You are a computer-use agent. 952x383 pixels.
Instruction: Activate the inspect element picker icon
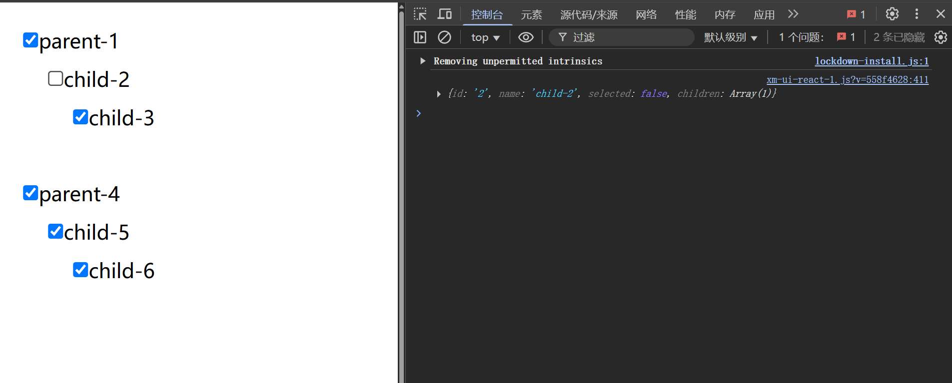pos(420,14)
